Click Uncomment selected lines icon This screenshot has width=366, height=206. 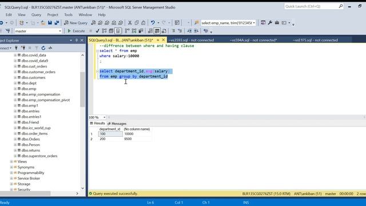(180, 31)
